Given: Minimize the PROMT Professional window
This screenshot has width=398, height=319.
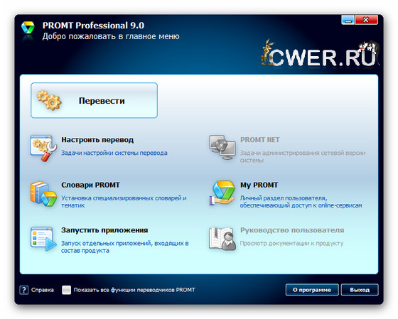Looking at the screenshot, I should tap(348, 20).
